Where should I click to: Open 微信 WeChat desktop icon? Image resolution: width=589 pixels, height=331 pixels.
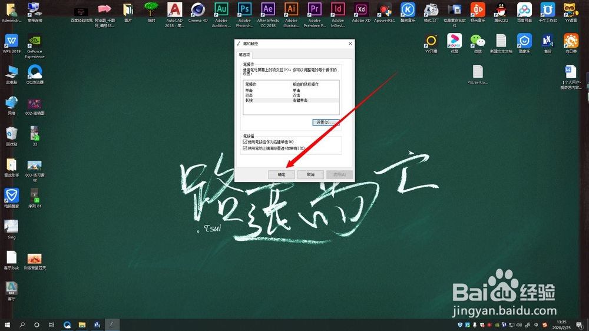[478, 44]
